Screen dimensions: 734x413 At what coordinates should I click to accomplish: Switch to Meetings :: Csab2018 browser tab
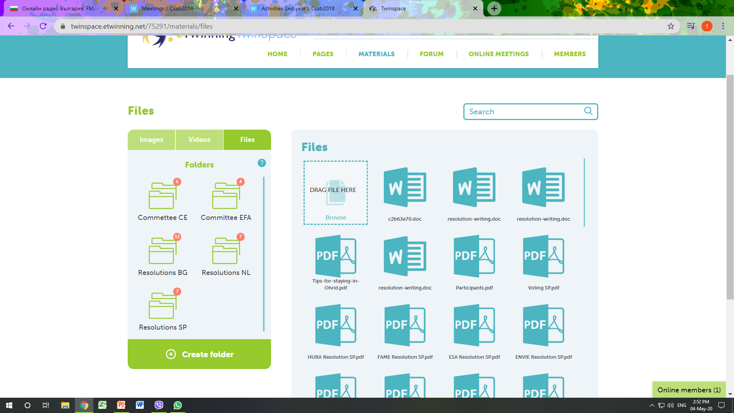click(183, 8)
